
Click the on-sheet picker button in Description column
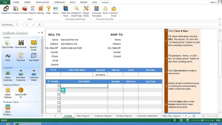[63, 90]
